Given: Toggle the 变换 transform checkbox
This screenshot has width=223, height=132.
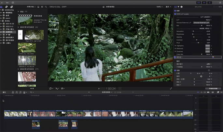Looking at the screenshot, I should (x=175, y=70).
